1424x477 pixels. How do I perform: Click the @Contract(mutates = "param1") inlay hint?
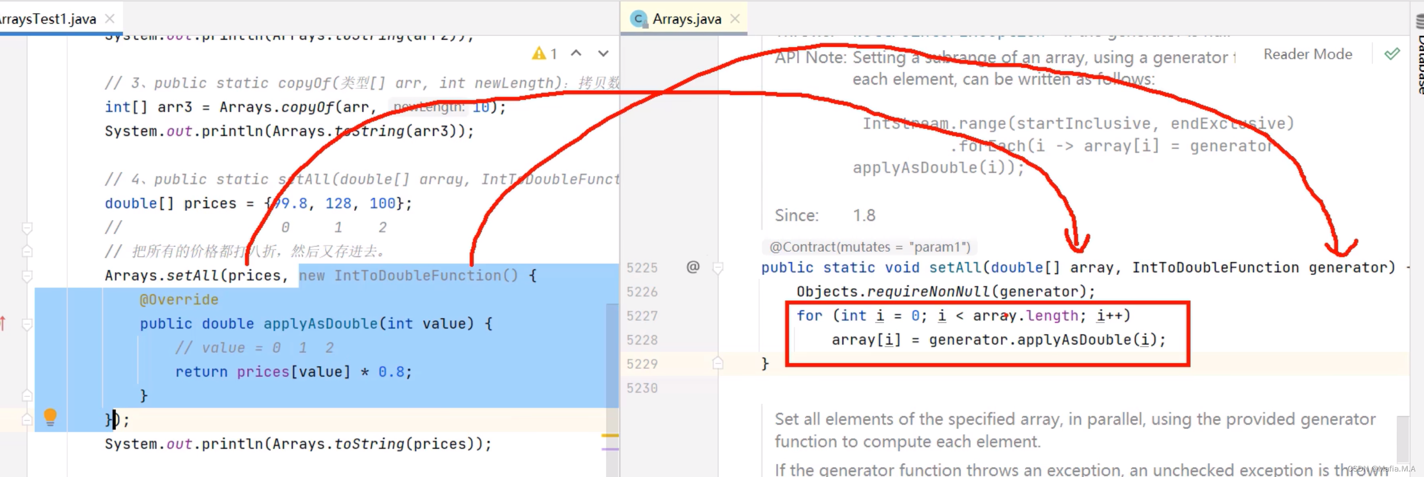point(869,247)
